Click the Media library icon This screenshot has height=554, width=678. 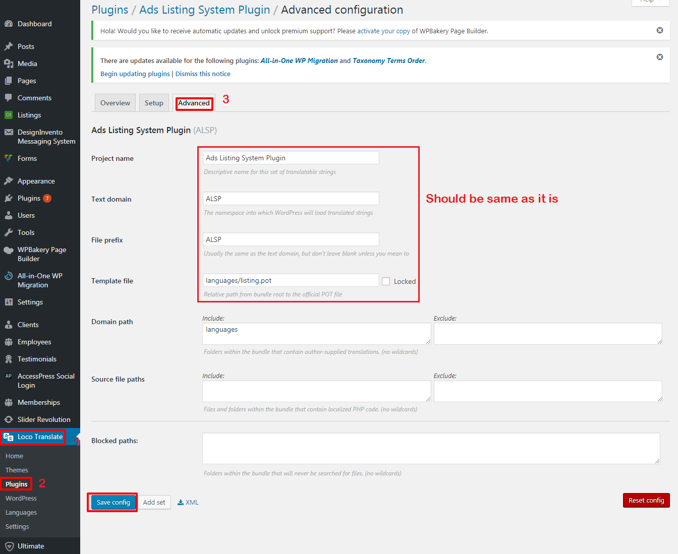coord(9,64)
